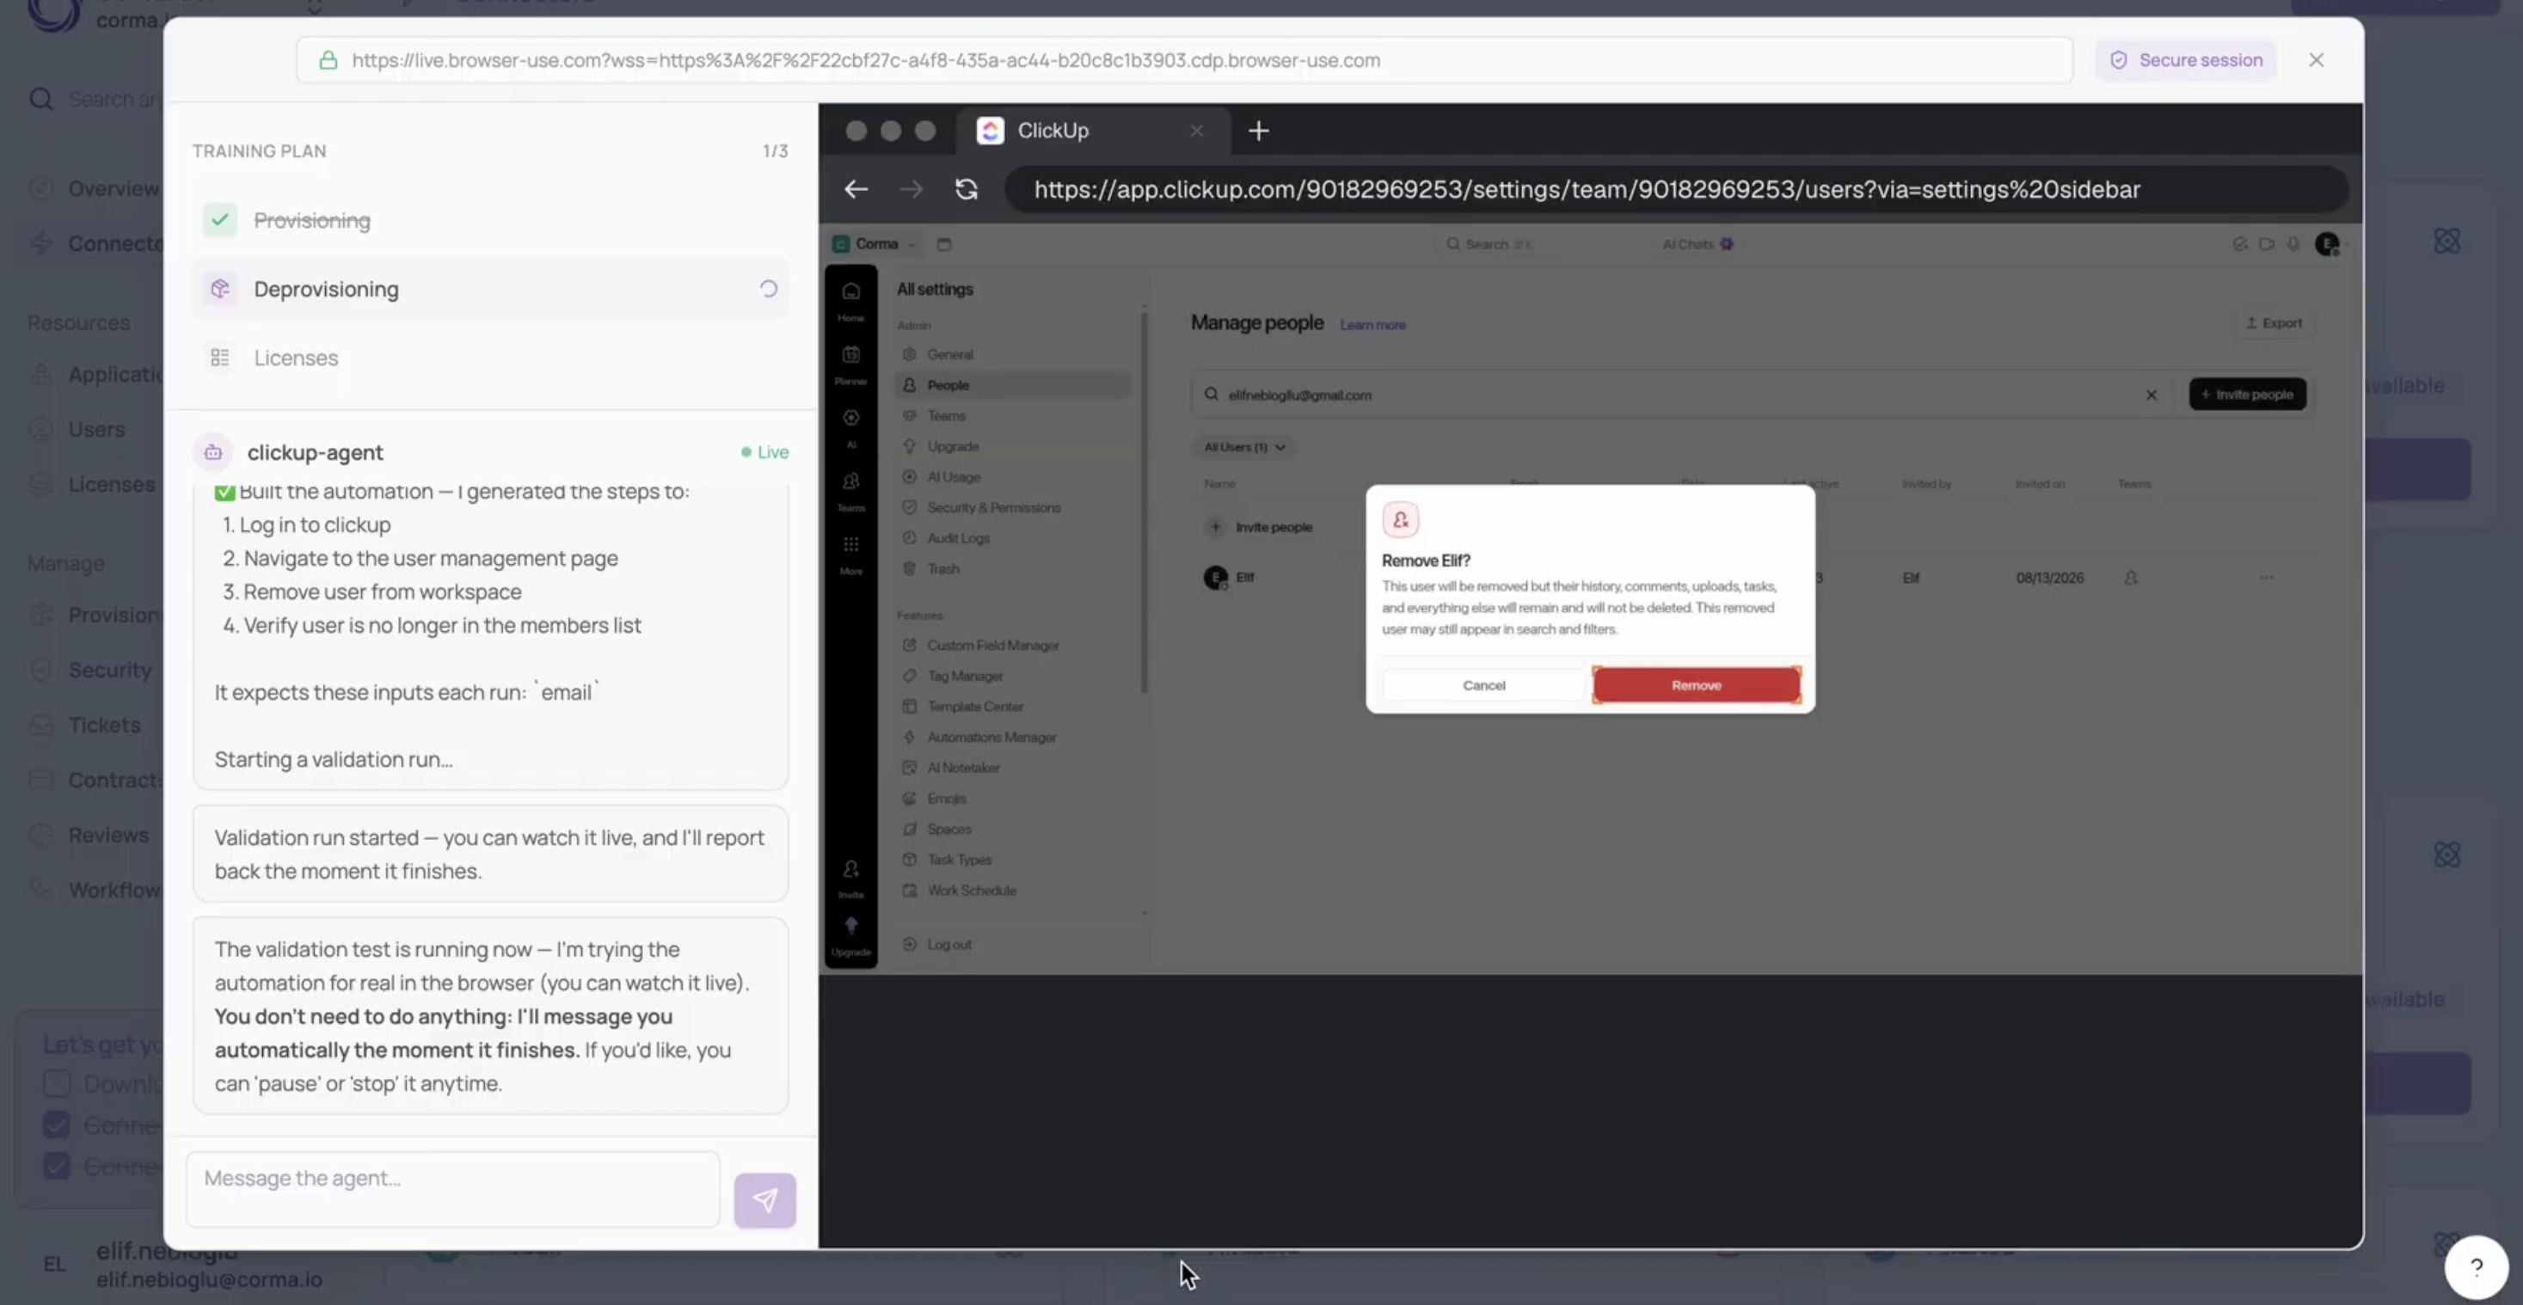Viewport: 2523px width, 1305px height.
Task: Select People in All settings
Action: 1013,385
